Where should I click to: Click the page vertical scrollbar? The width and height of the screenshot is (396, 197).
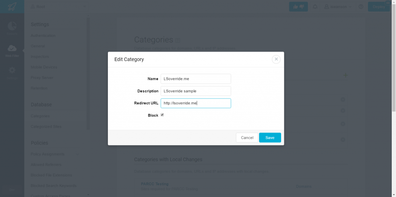pyautogui.click(x=394, y=99)
